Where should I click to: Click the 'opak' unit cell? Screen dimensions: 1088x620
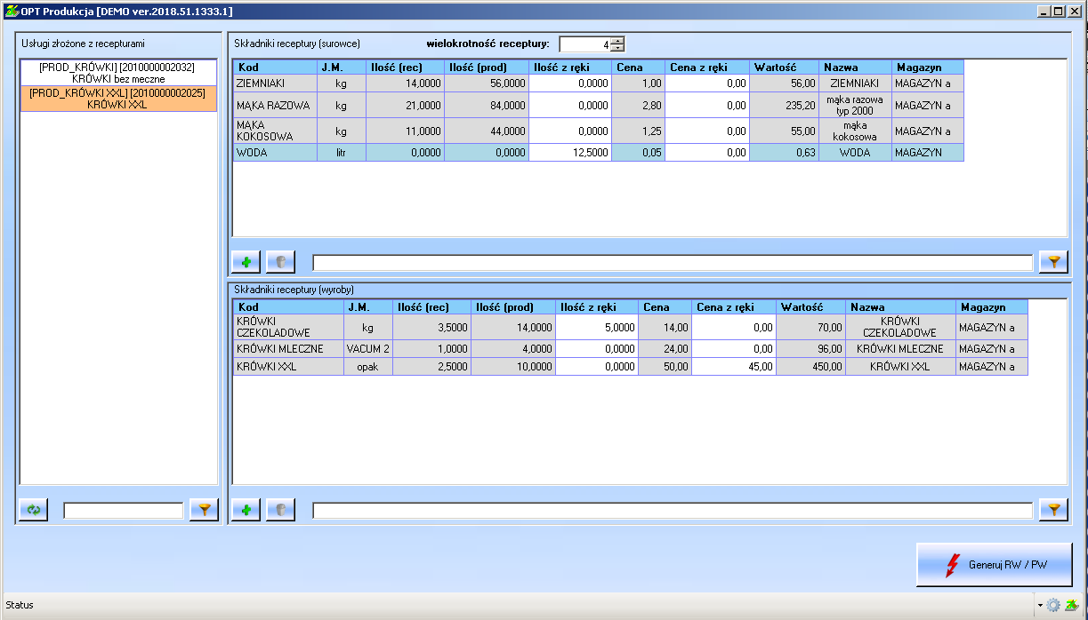368,366
